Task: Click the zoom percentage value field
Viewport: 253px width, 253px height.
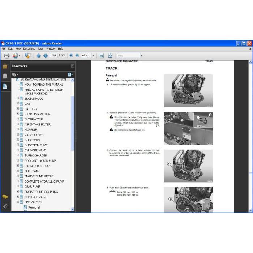Action: coord(86,56)
